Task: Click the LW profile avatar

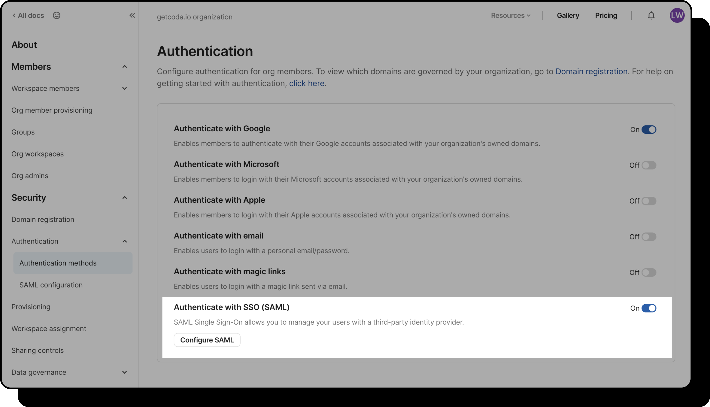Action: [x=677, y=15]
